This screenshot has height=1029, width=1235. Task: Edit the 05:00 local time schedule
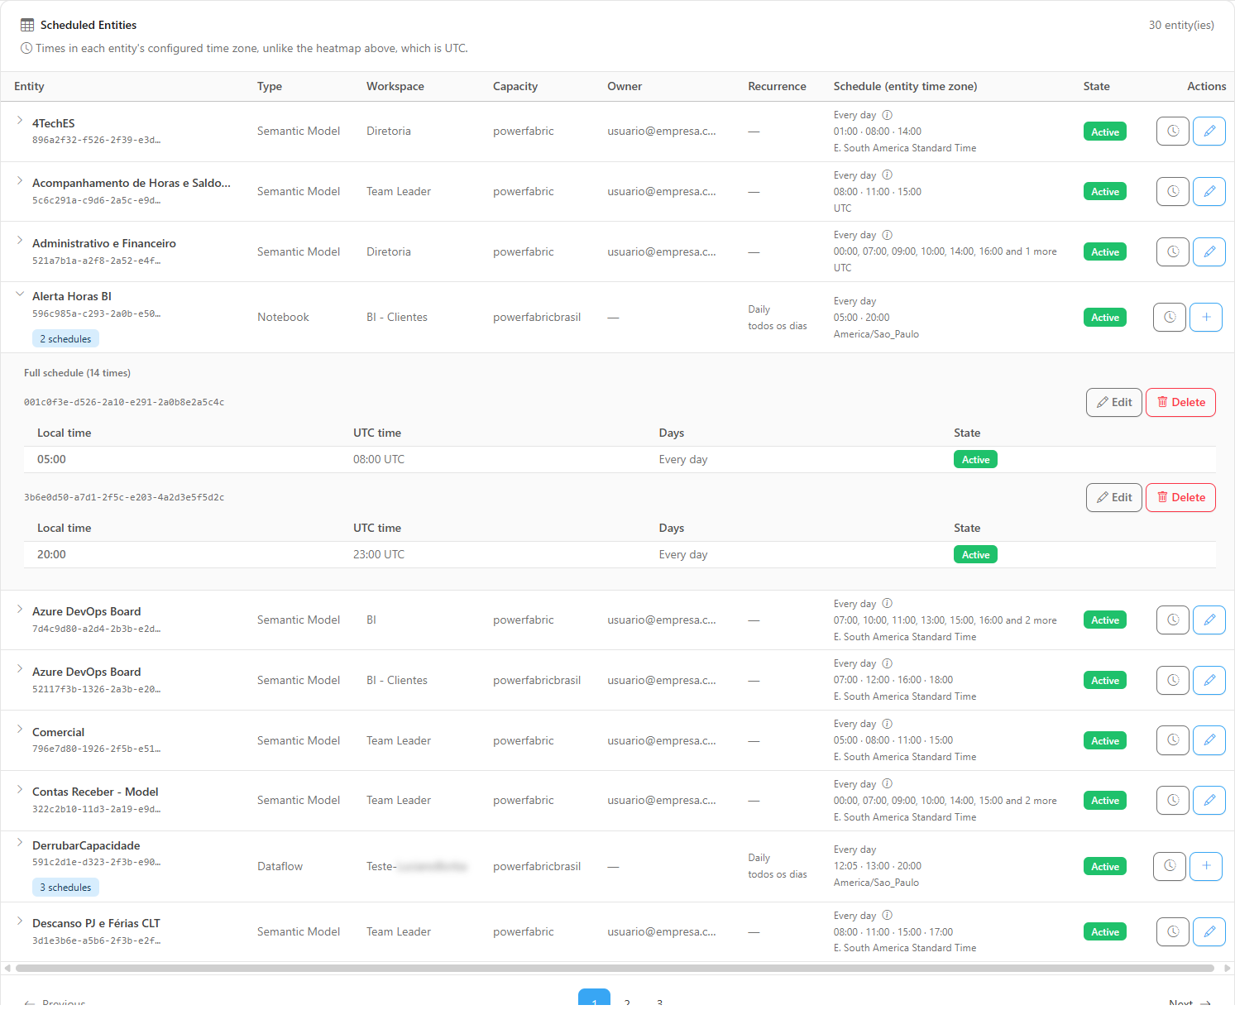coord(1113,402)
